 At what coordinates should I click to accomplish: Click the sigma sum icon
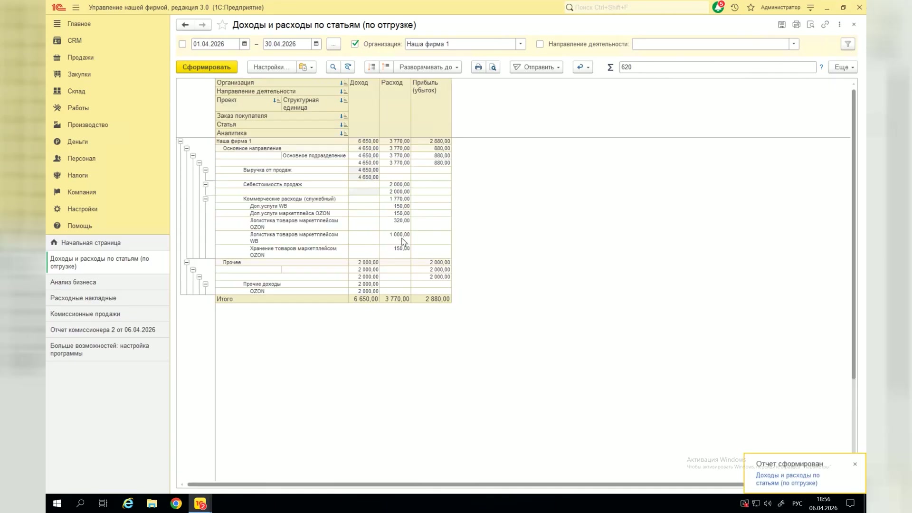point(610,67)
